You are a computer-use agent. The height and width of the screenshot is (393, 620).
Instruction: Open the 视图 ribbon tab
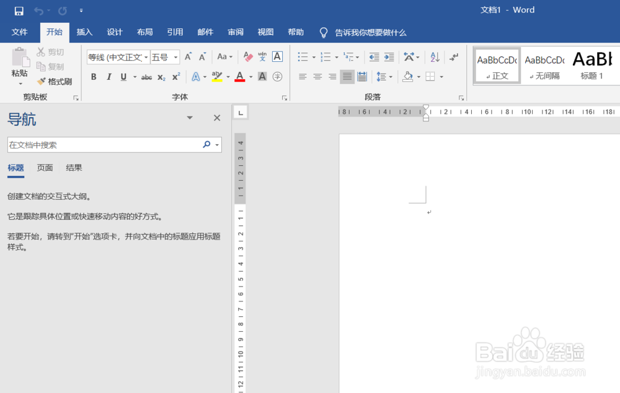tap(265, 32)
